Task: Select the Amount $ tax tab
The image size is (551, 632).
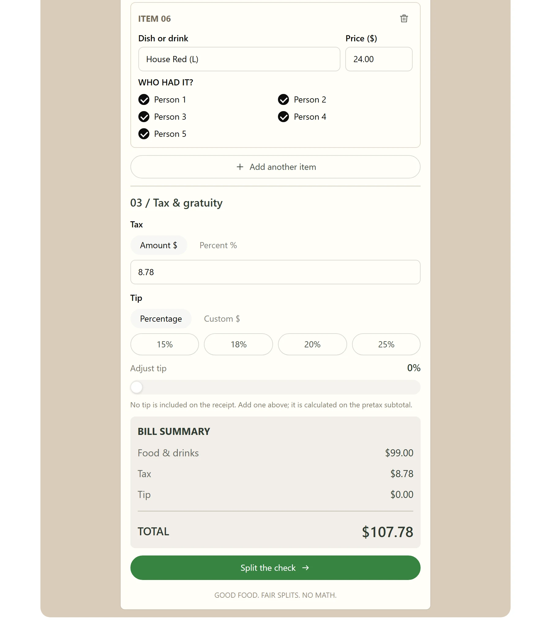Action: (159, 245)
